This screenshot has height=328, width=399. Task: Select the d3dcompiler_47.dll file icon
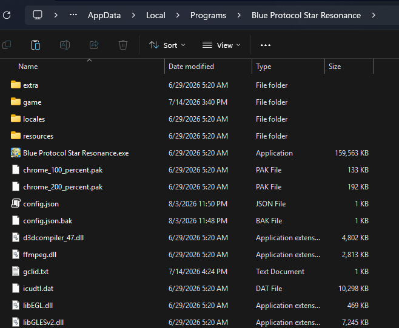pyautogui.click(x=16, y=237)
